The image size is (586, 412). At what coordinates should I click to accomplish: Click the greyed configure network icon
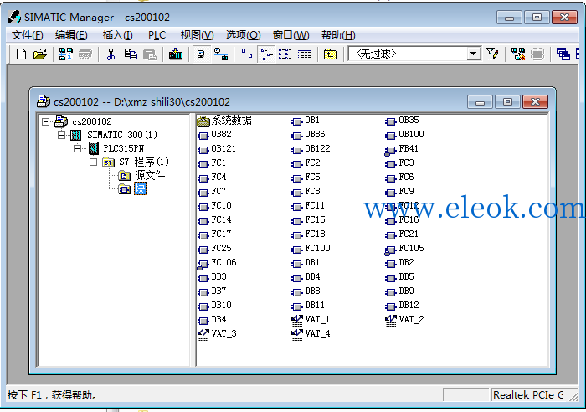point(537,54)
